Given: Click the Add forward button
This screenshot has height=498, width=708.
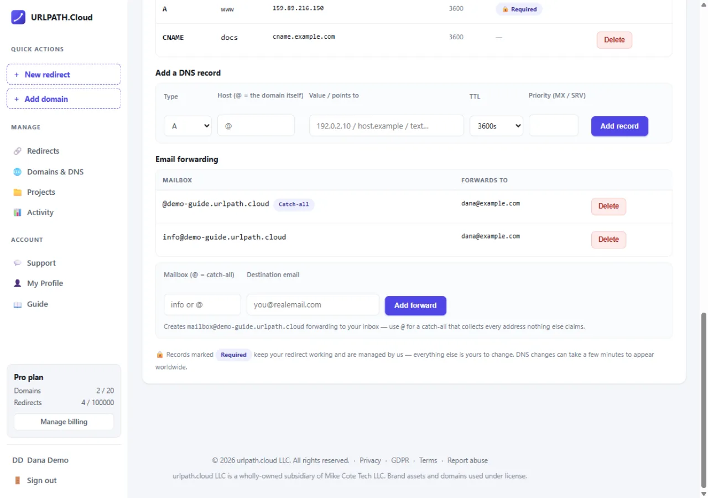Looking at the screenshot, I should (x=415, y=305).
